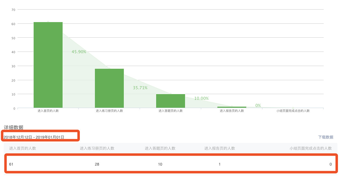Viewport: 342px width, 177px height.
Task: Click the y-axis value 60
Action: pos(13,24)
